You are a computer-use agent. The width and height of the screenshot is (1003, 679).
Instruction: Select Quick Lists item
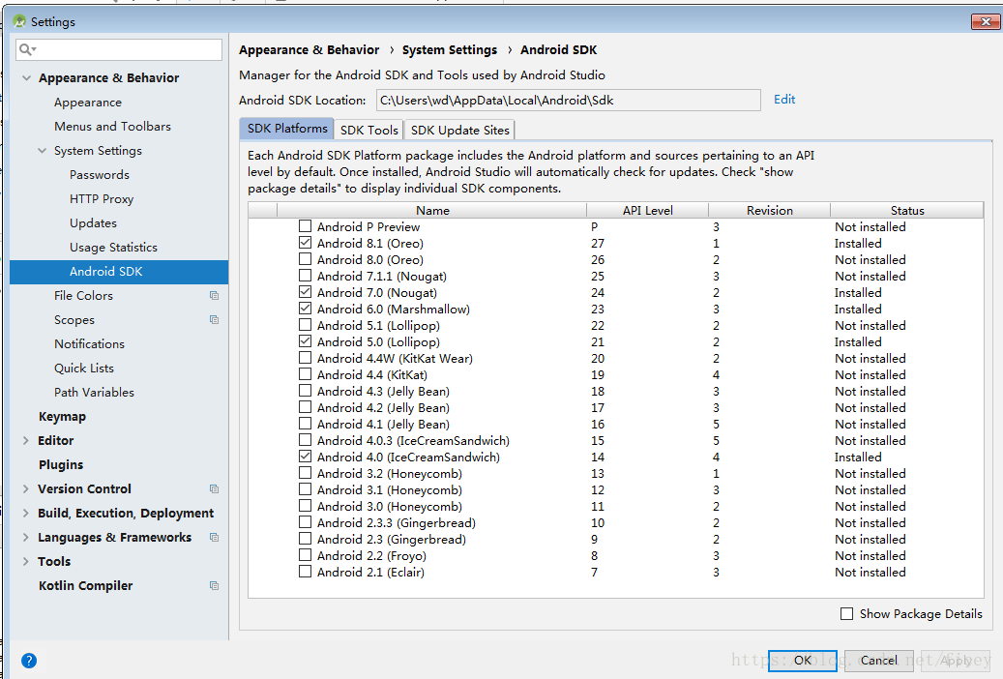pos(84,368)
